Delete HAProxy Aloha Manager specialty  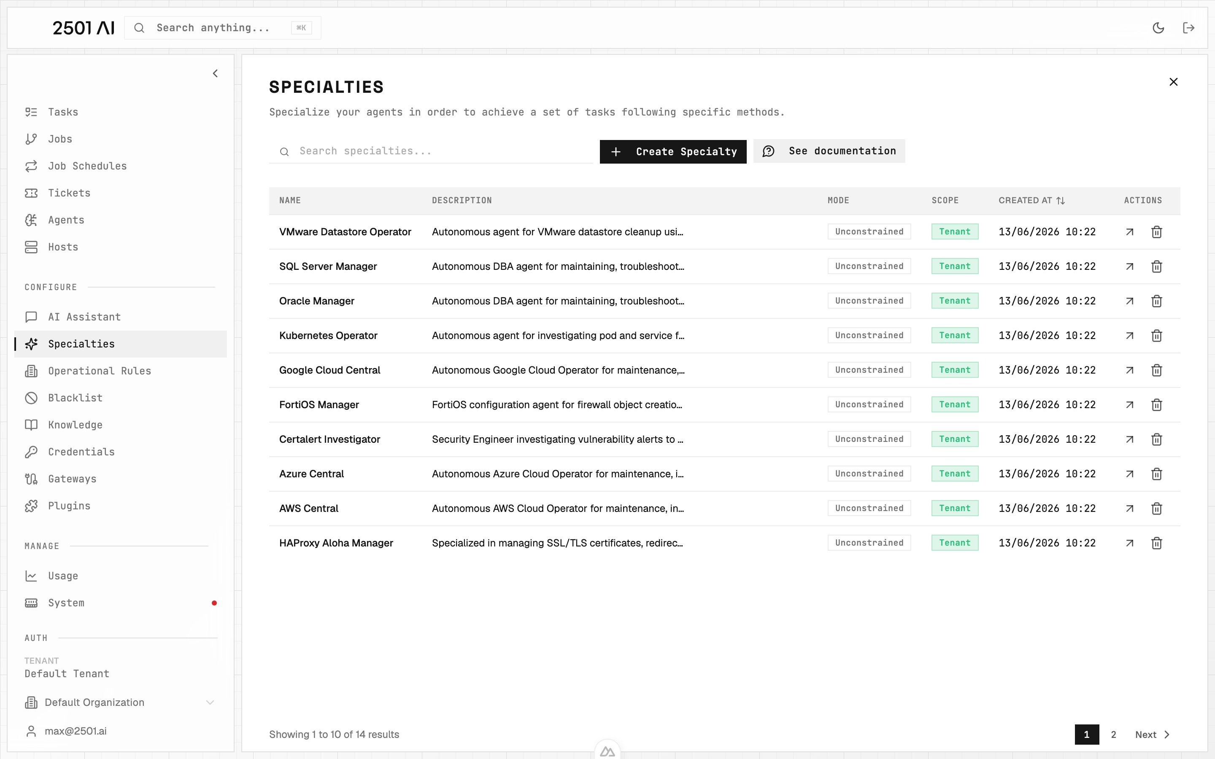click(x=1157, y=544)
